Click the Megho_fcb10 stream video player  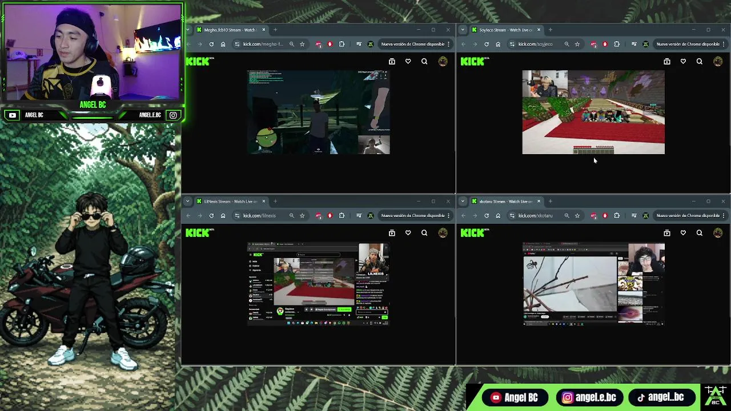point(319,112)
